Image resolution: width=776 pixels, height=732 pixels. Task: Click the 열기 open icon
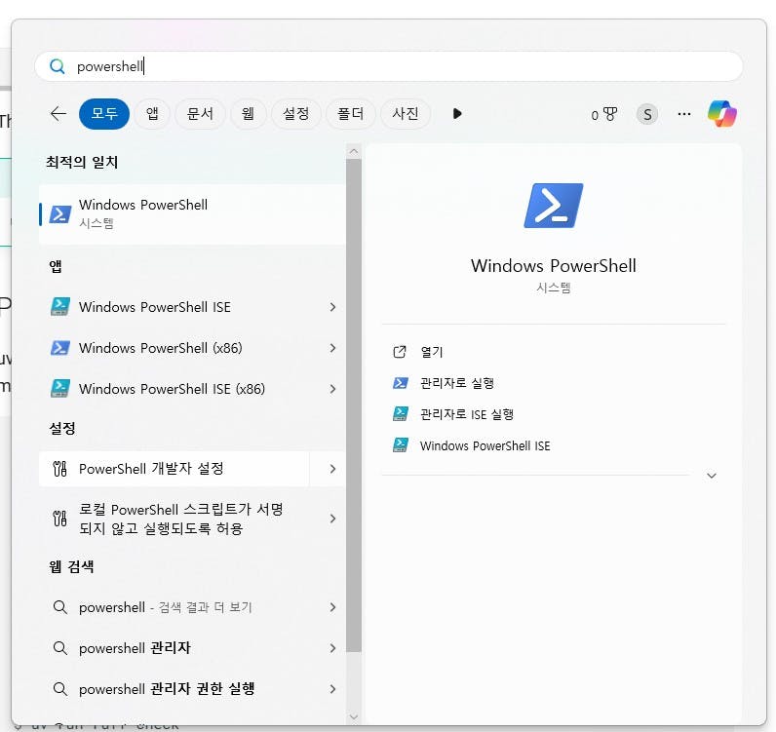(x=400, y=352)
